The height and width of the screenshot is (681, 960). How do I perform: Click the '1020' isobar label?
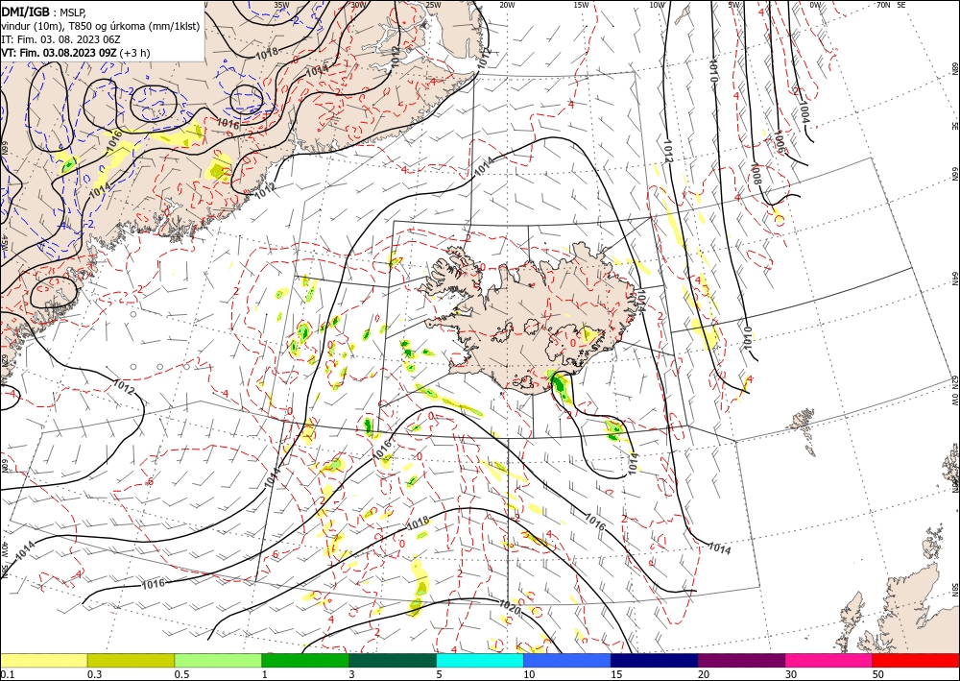pos(510,607)
